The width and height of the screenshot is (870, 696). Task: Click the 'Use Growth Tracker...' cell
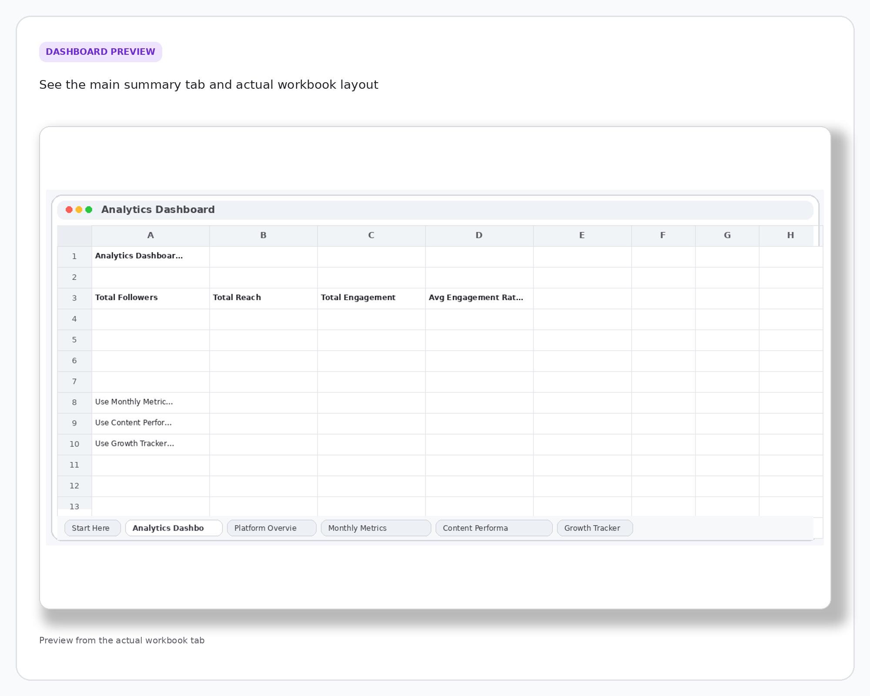tap(151, 445)
